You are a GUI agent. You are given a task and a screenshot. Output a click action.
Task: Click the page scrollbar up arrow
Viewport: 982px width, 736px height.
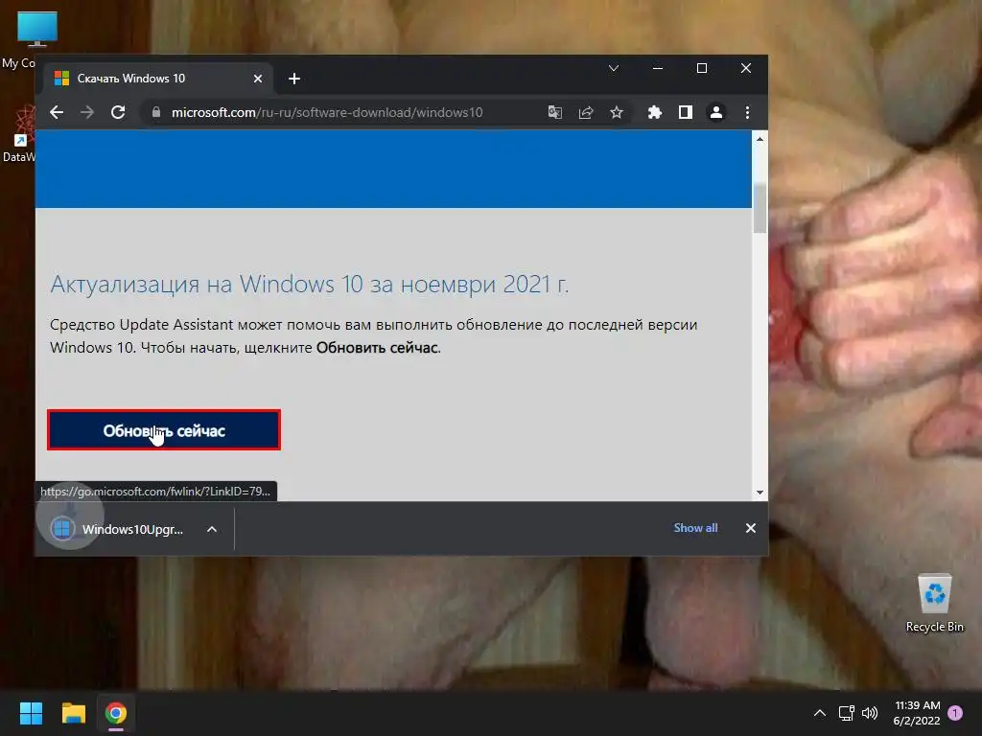click(x=760, y=139)
